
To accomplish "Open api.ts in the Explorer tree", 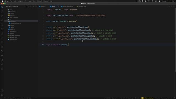I will [21, 27].
